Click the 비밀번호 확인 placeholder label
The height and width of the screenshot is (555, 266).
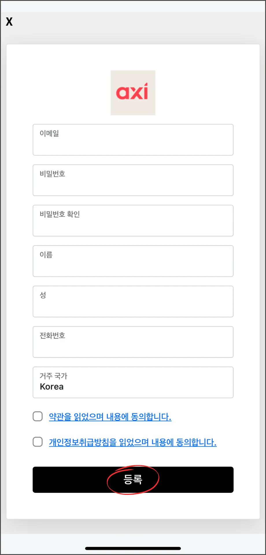tap(60, 214)
